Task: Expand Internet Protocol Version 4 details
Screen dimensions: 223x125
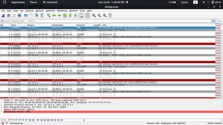Action: 2,105
